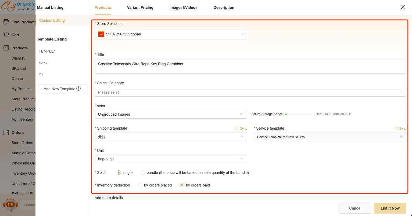Click the Sync icon for Shipping template

coord(237,128)
